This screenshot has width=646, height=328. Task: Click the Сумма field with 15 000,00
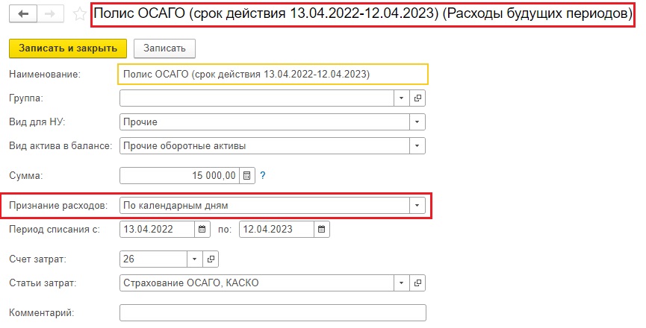click(179, 175)
